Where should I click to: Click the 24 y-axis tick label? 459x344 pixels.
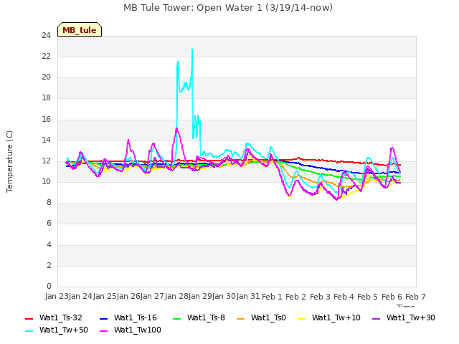click(46, 35)
